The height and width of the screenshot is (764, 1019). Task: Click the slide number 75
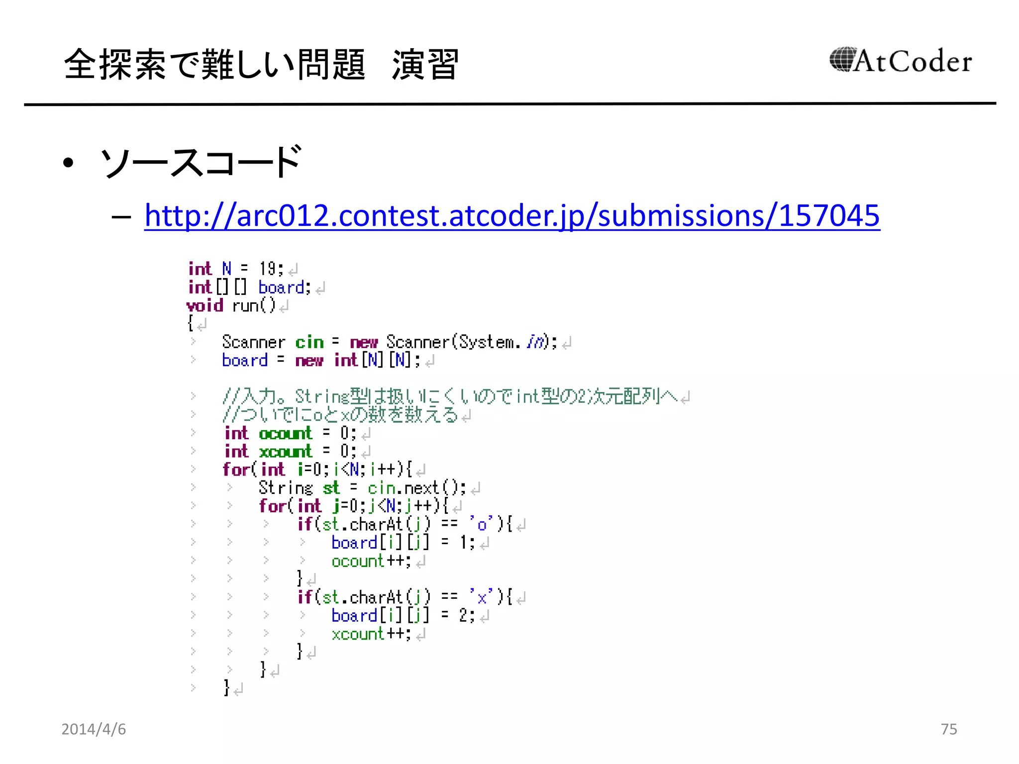click(x=949, y=729)
